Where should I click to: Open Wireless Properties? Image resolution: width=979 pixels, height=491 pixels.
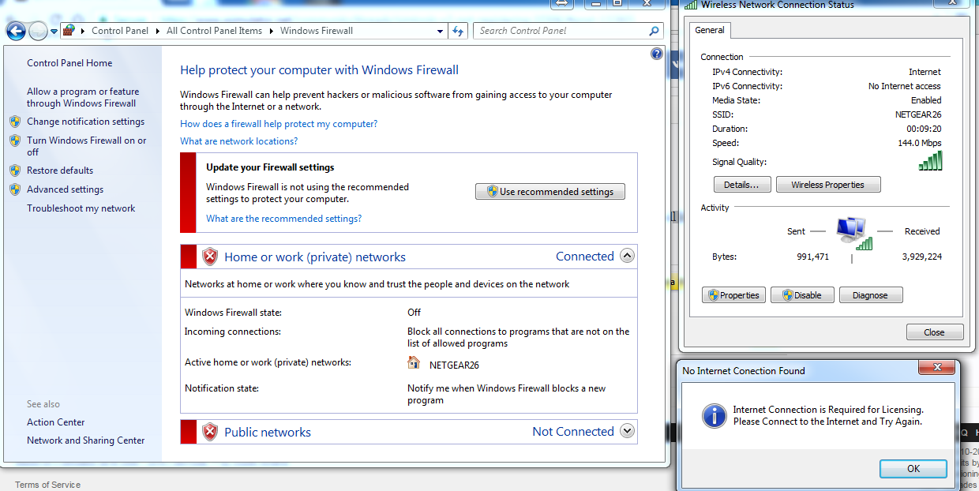point(828,185)
